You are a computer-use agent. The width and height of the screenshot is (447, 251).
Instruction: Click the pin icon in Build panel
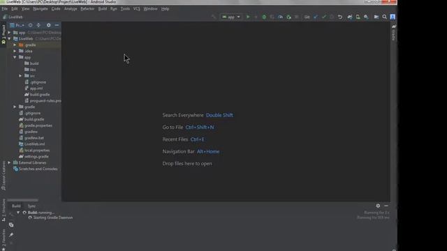11,235
